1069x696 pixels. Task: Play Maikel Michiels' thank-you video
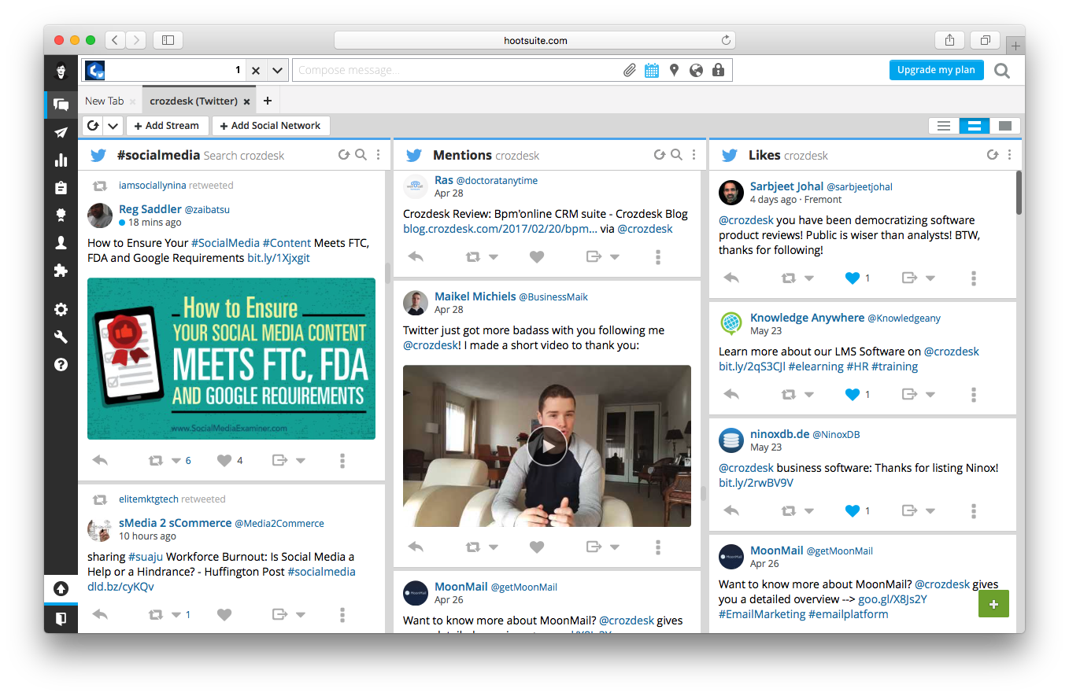tap(547, 446)
